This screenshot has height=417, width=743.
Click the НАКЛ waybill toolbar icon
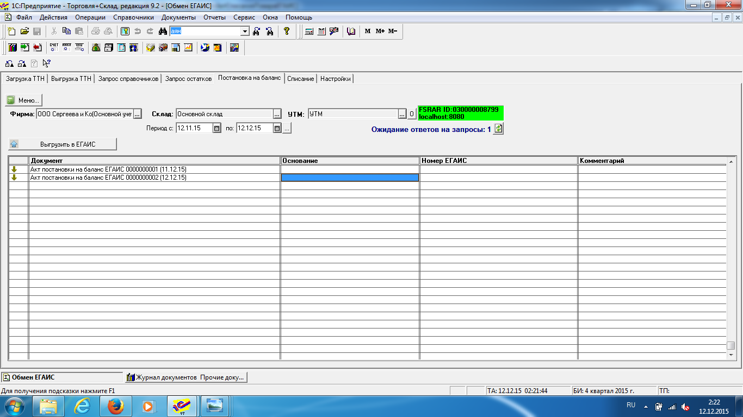pos(66,48)
